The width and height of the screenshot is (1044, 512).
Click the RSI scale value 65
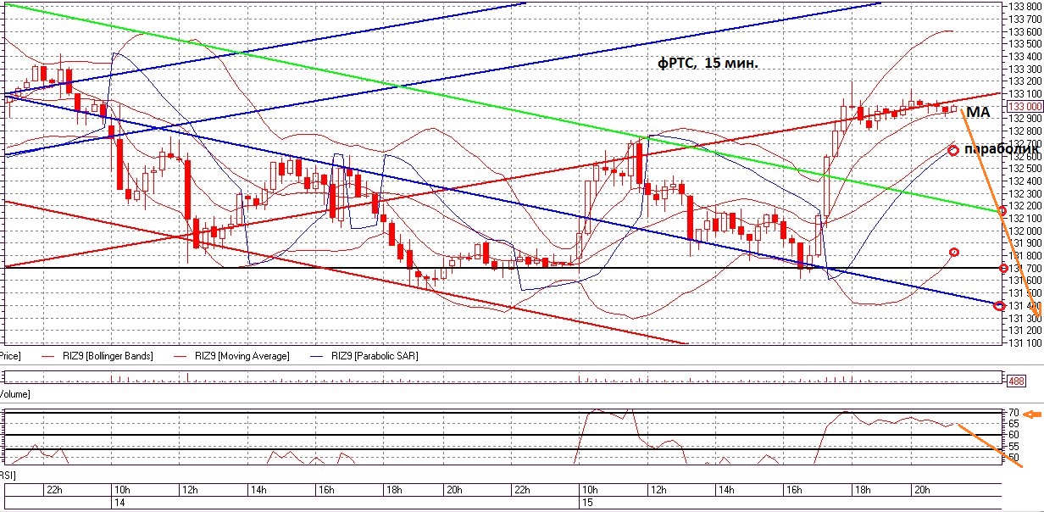(1013, 423)
